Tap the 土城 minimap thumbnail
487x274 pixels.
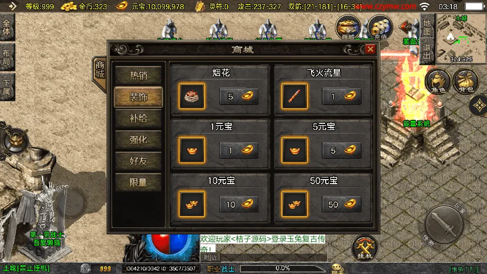(461, 39)
